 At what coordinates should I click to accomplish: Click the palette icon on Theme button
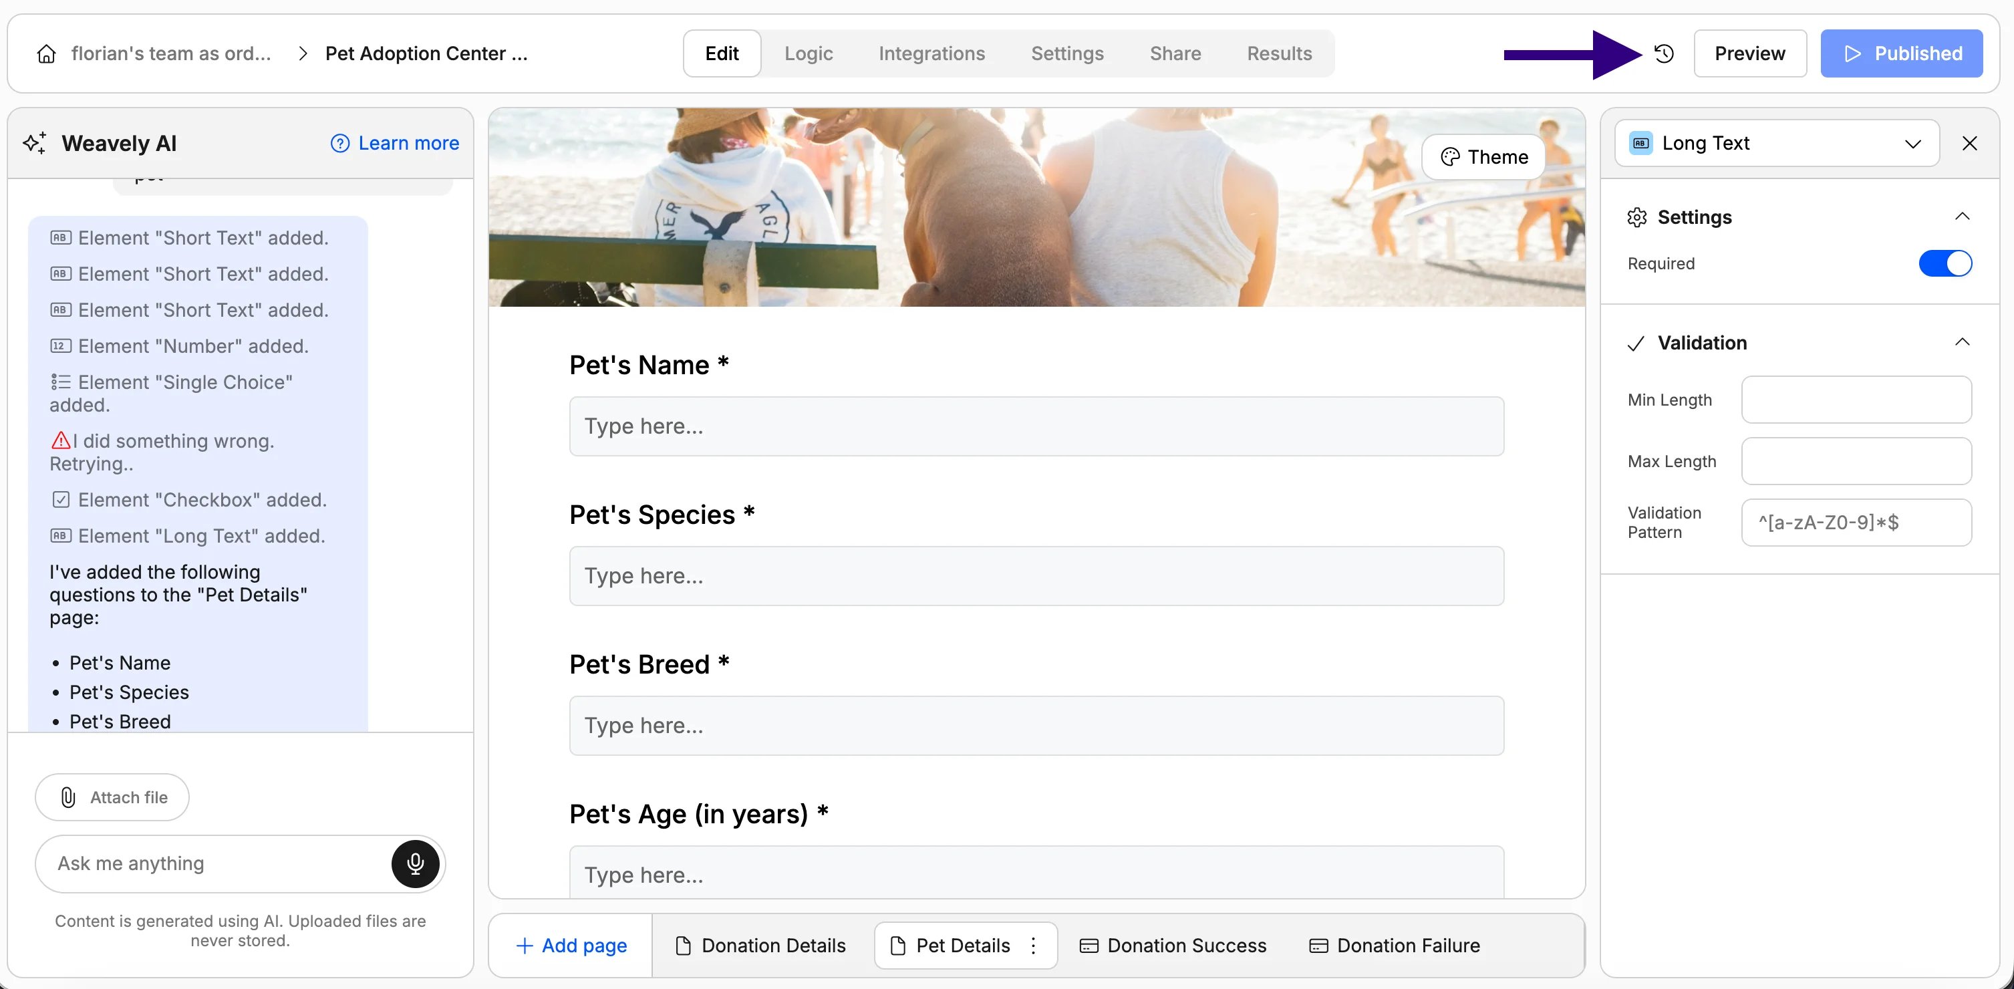pos(1449,156)
